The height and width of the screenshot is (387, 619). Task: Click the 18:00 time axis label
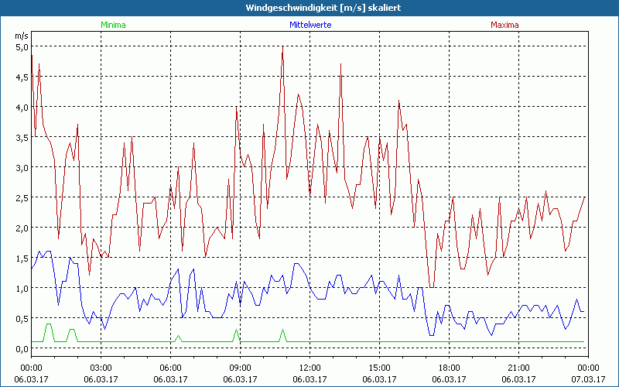click(x=449, y=368)
